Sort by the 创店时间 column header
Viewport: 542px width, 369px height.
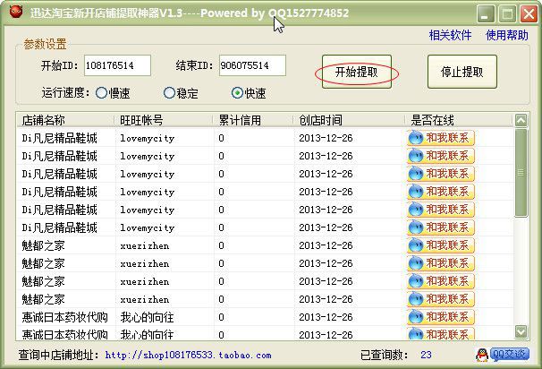(x=349, y=120)
